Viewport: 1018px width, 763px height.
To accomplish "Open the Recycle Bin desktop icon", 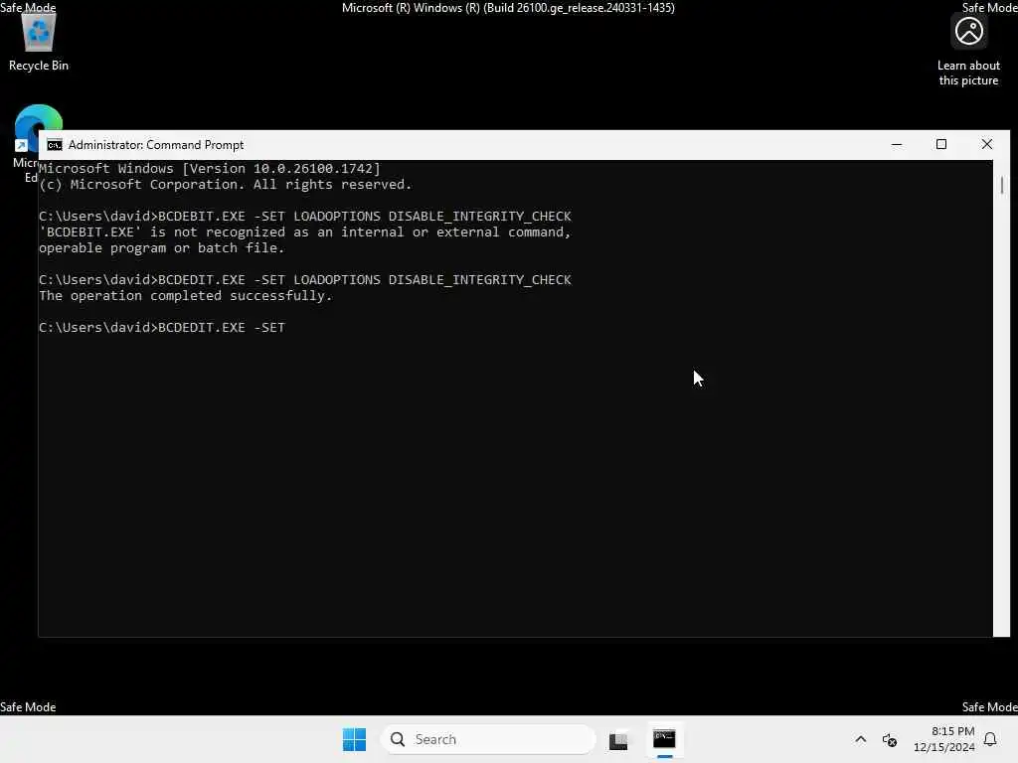I will pos(39,42).
